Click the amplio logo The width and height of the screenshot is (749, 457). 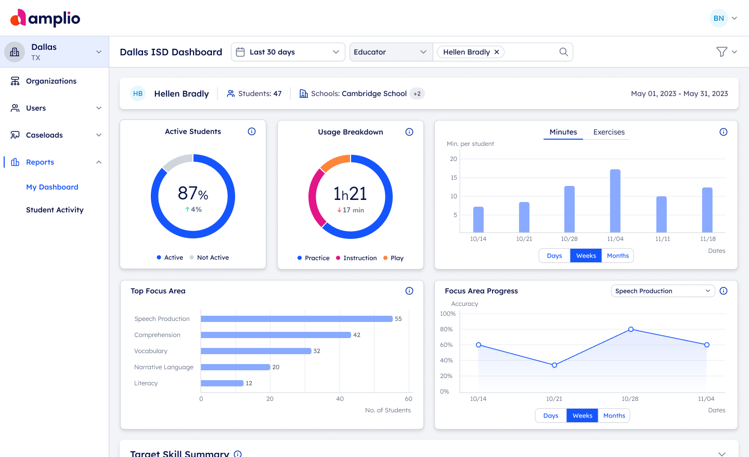click(45, 18)
